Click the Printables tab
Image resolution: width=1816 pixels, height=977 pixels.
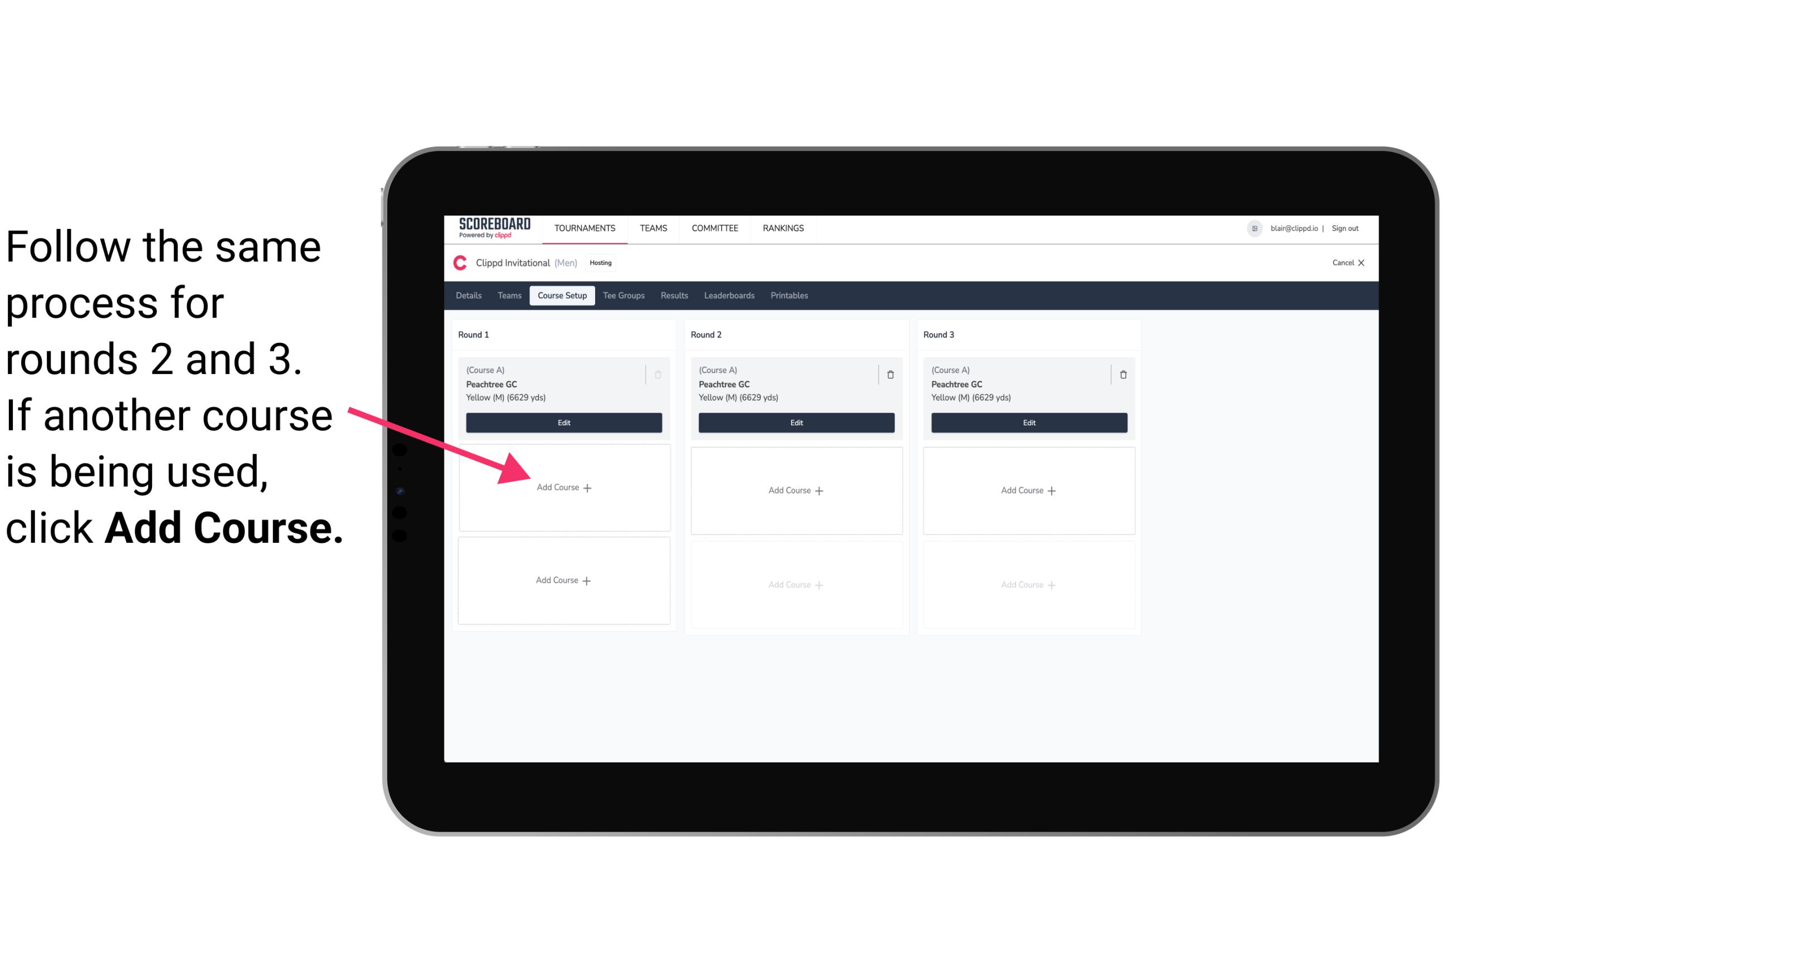[789, 295]
